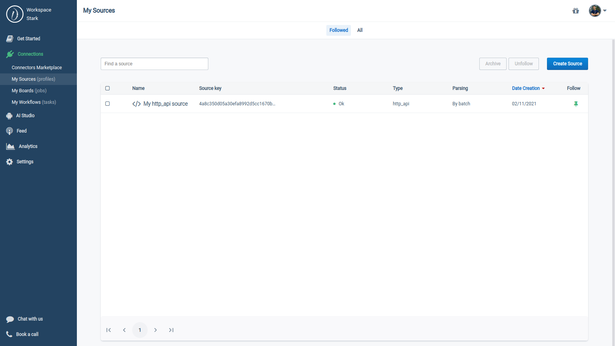Click the Create Source button
Image resolution: width=615 pixels, height=346 pixels.
[567, 64]
